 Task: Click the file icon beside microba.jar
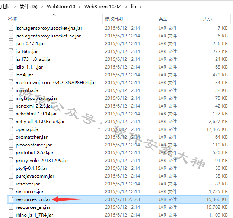point(11,90)
